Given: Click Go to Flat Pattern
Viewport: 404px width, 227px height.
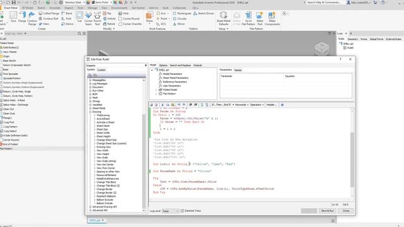Looking at the screenshot, I should 248,18.
